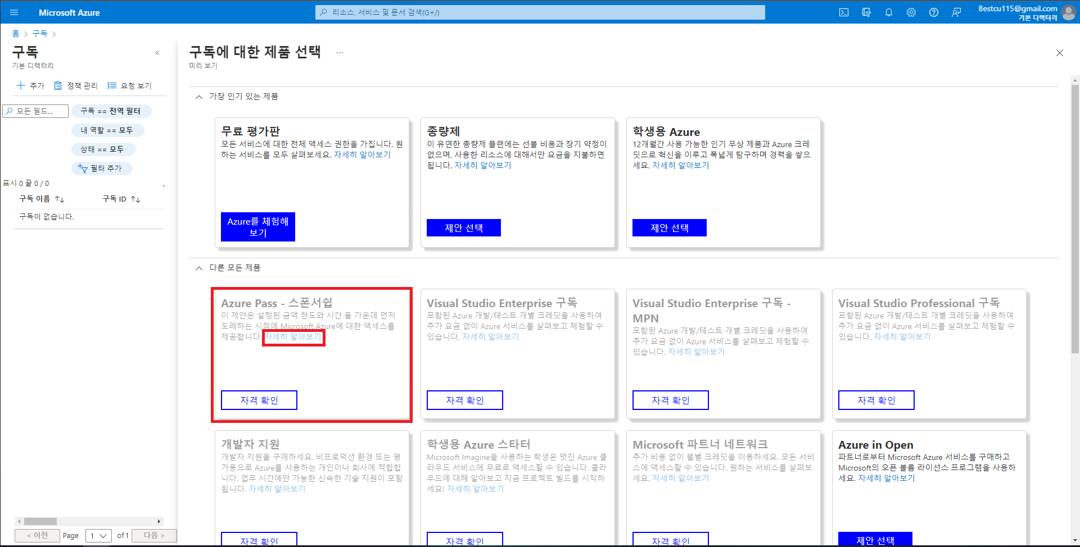
Task: Select the 무료 평가판 card title
Action: click(x=251, y=131)
